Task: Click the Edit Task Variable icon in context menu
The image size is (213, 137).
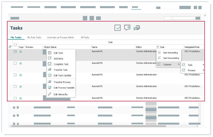Action: coord(50,75)
